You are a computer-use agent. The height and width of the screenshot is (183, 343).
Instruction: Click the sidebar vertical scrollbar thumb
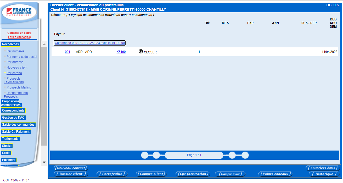(x=44, y=96)
